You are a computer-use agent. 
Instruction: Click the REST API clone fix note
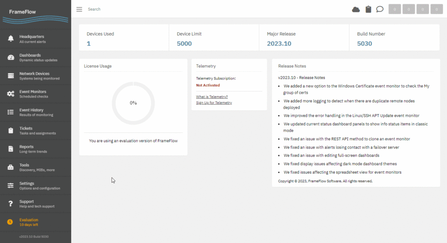347,139
